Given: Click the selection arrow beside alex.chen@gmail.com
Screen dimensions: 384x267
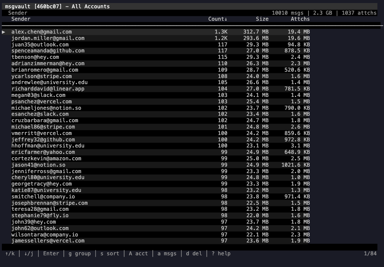Looking at the screenshot, I should [4, 32].
